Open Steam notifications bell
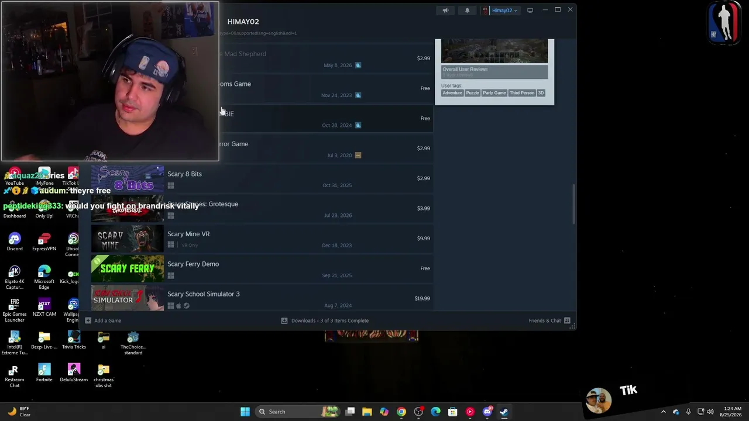Viewport: 749px width, 421px height. tap(467, 10)
